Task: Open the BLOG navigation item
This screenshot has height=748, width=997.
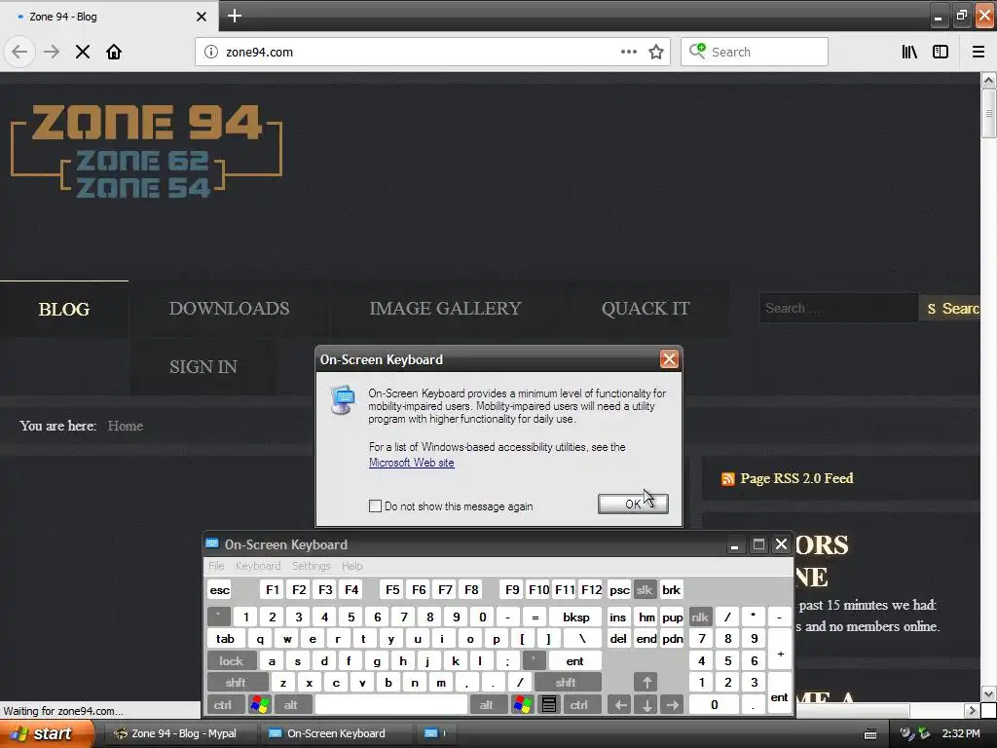Action: [64, 309]
